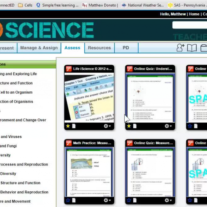This screenshot has height=207, width=207.
Task: Switch to the Resources tab
Action: click(x=99, y=48)
